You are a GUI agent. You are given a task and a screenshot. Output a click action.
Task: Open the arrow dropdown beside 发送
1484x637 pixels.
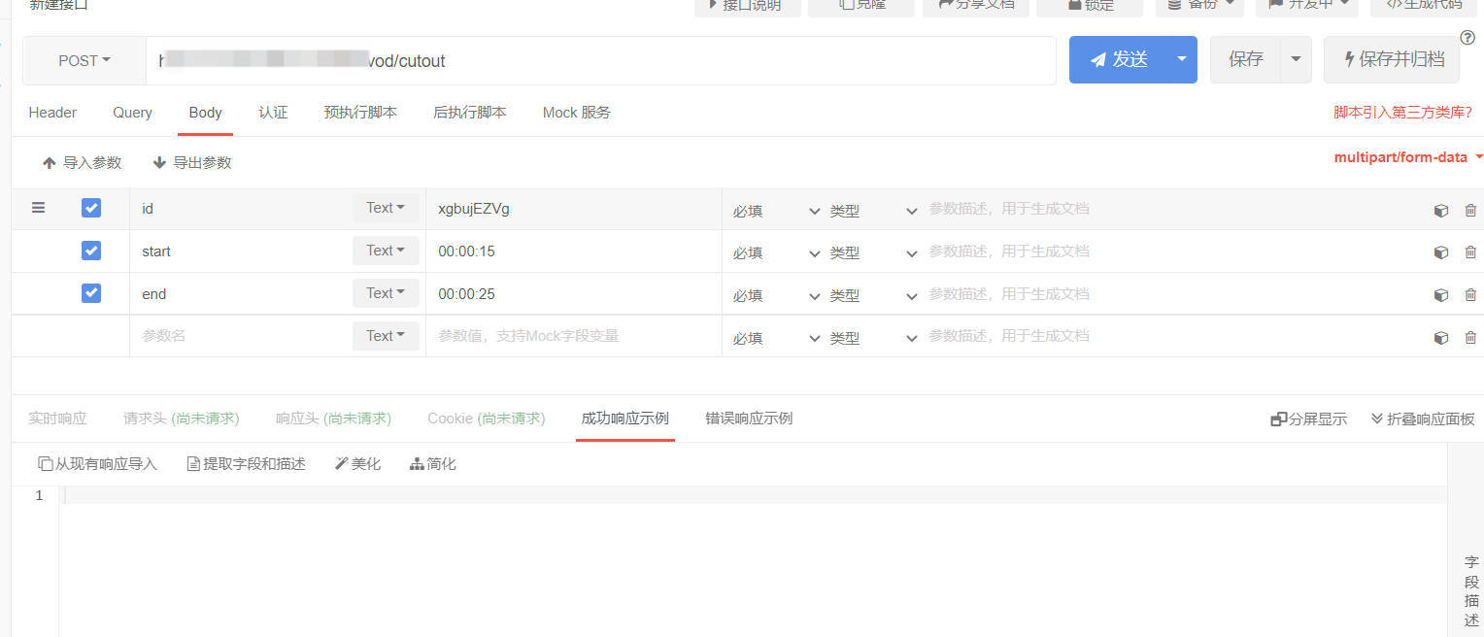tap(1182, 59)
